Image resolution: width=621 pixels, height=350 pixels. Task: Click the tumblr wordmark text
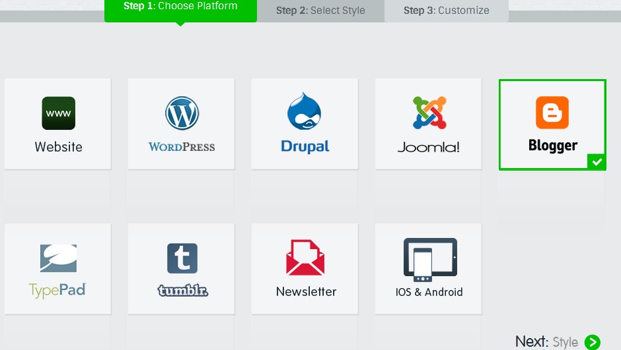click(182, 291)
